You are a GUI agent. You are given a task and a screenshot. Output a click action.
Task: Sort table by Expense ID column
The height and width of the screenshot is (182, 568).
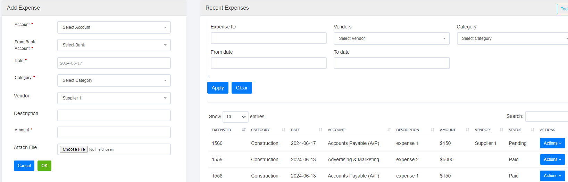[x=222, y=130]
